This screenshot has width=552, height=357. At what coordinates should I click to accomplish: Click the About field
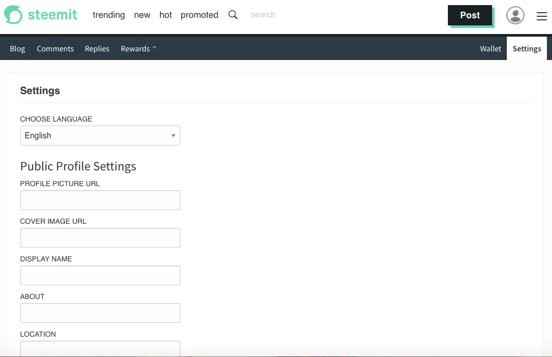point(100,313)
